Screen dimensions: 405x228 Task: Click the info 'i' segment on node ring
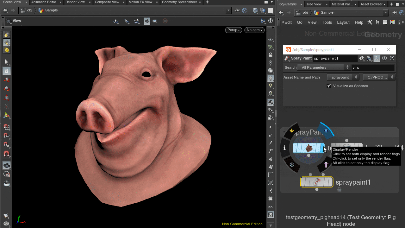(284, 148)
